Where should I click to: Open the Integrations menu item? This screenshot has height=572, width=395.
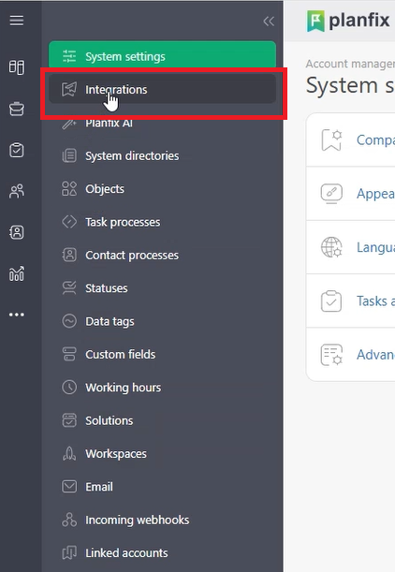pyautogui.click(x=162, y=89)
